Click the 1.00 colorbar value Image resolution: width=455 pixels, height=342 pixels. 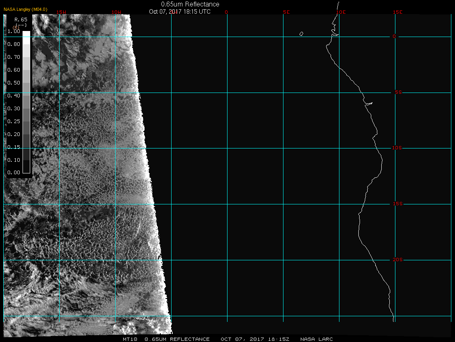tap(14, 31)
